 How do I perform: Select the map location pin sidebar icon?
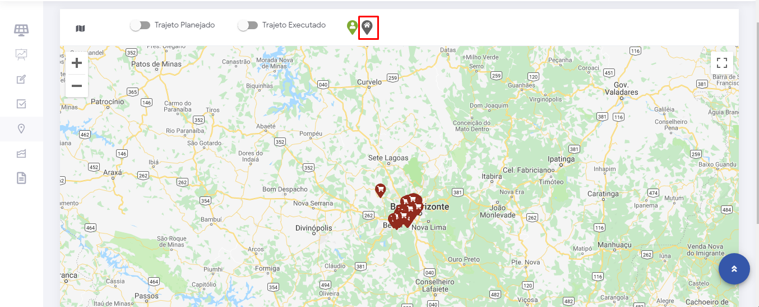[x=21, y=129]
